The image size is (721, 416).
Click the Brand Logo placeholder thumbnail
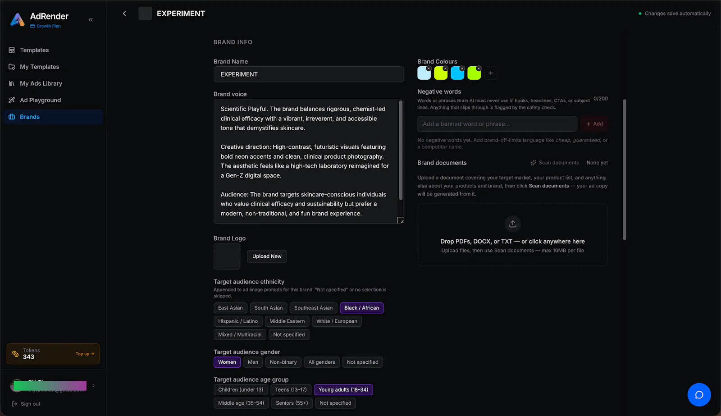227,256
